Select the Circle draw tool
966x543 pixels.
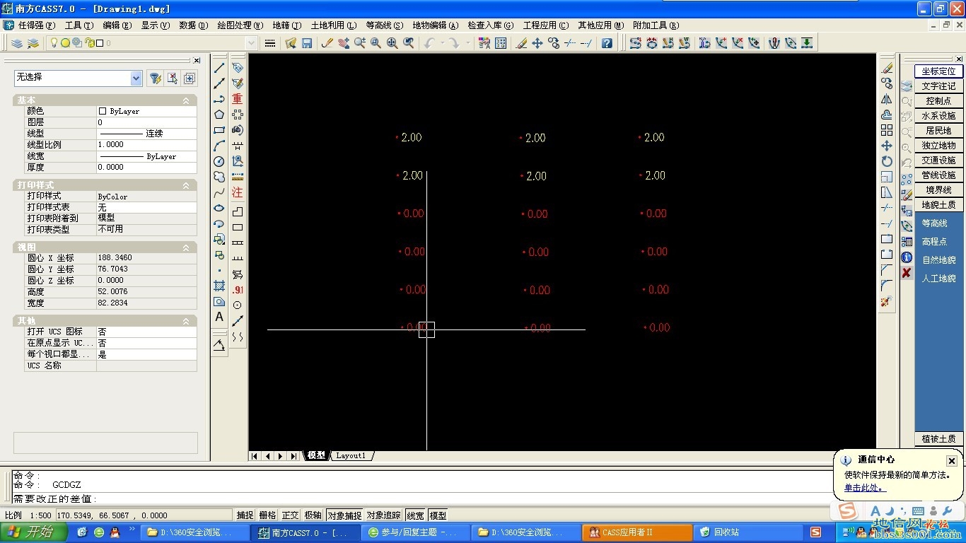219,161
